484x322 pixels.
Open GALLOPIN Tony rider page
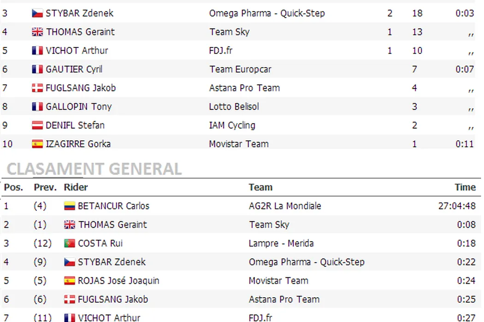[78, 107]
